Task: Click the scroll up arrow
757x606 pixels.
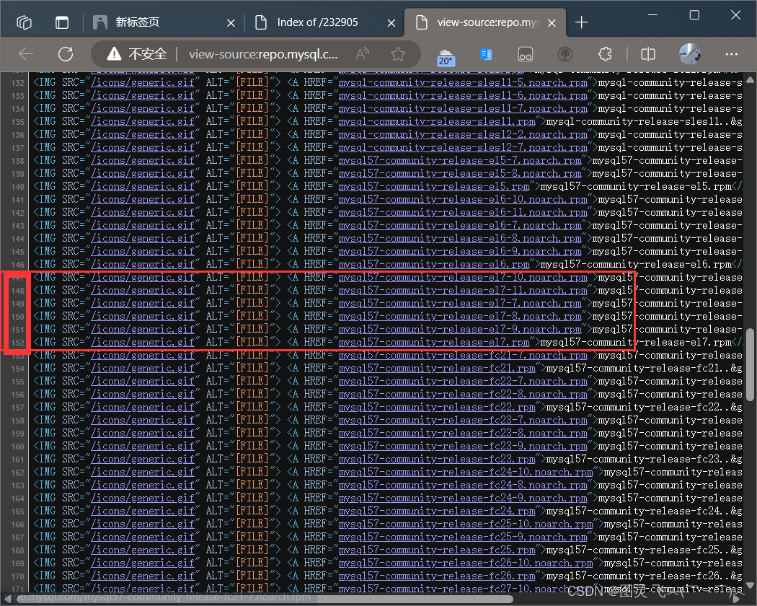Action: pyautogui.click(x=750, y=79)
